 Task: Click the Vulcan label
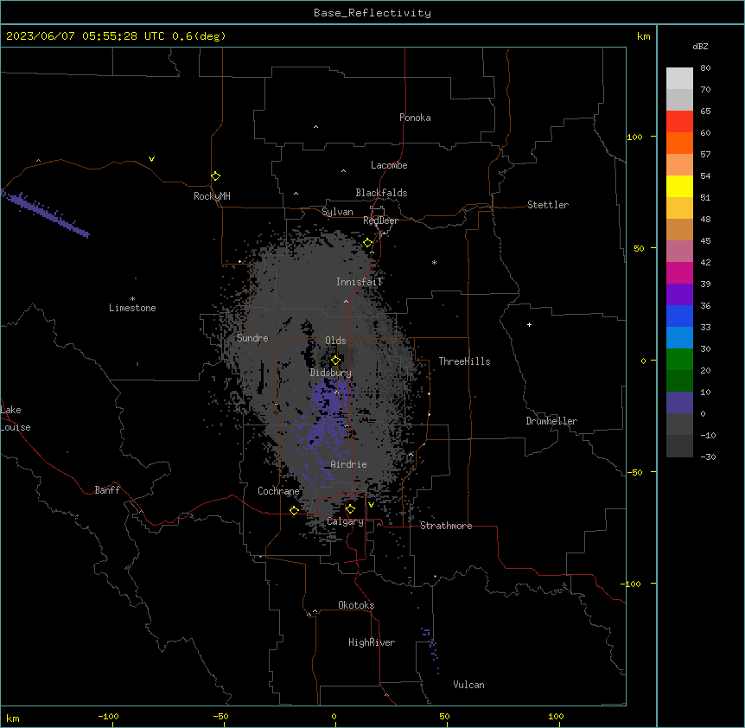(x=468, y=685)
